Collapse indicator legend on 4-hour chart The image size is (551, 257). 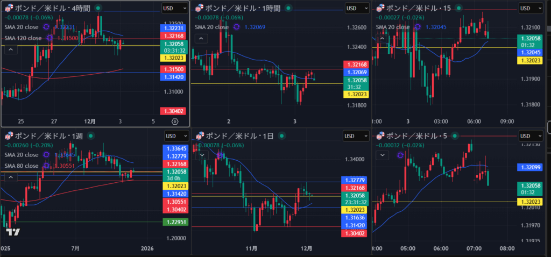[x=10, y=49]
